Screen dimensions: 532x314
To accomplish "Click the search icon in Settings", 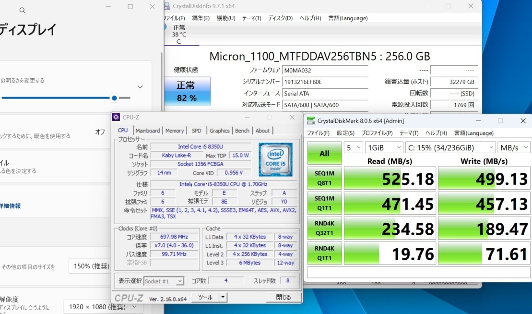I will coord(22,10).
